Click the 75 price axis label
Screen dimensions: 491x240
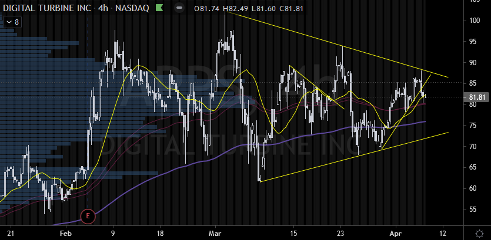[473, 126]
